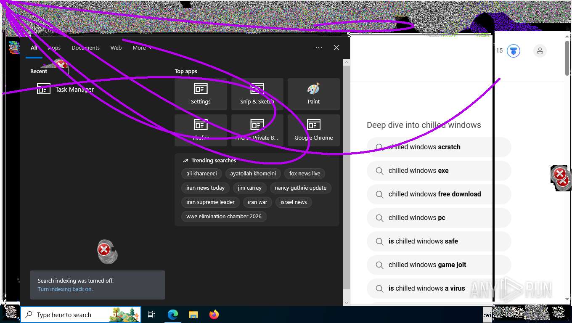Viewport: 572px width, 323px height.
Task: Select suggestion chilled windows game jolt
Action: 439,265
